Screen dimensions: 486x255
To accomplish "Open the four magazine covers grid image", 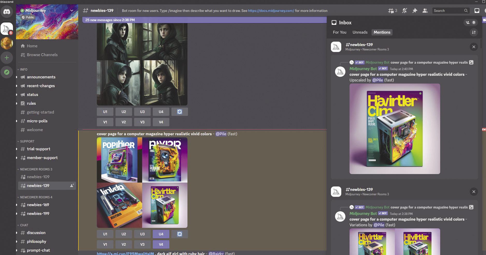I will (x=142, y=183).
